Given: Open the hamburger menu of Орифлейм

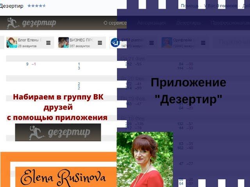Looking at the screenshot, I should coord(203,43).
